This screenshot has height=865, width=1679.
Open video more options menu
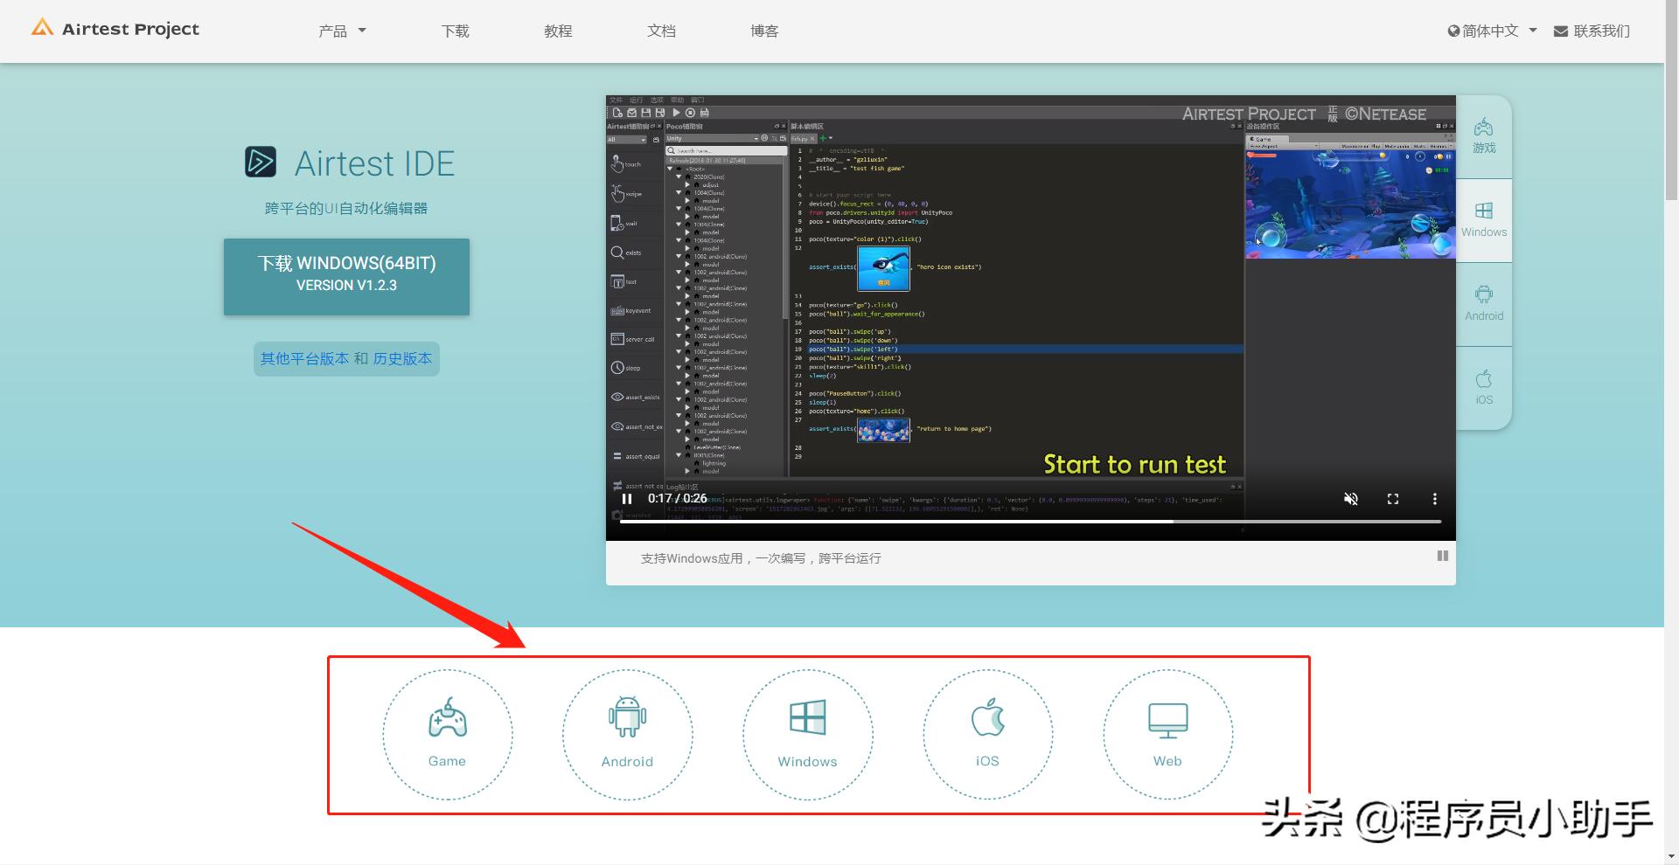click(1434, 499)
